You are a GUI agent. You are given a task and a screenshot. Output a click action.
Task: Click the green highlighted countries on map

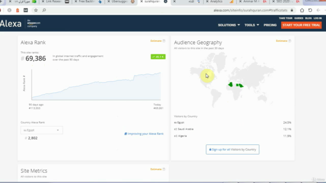tap(236, 85)
